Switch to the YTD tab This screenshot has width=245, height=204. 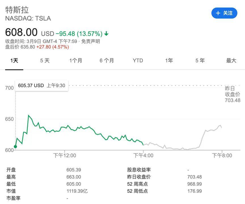(x=138, y=61)
